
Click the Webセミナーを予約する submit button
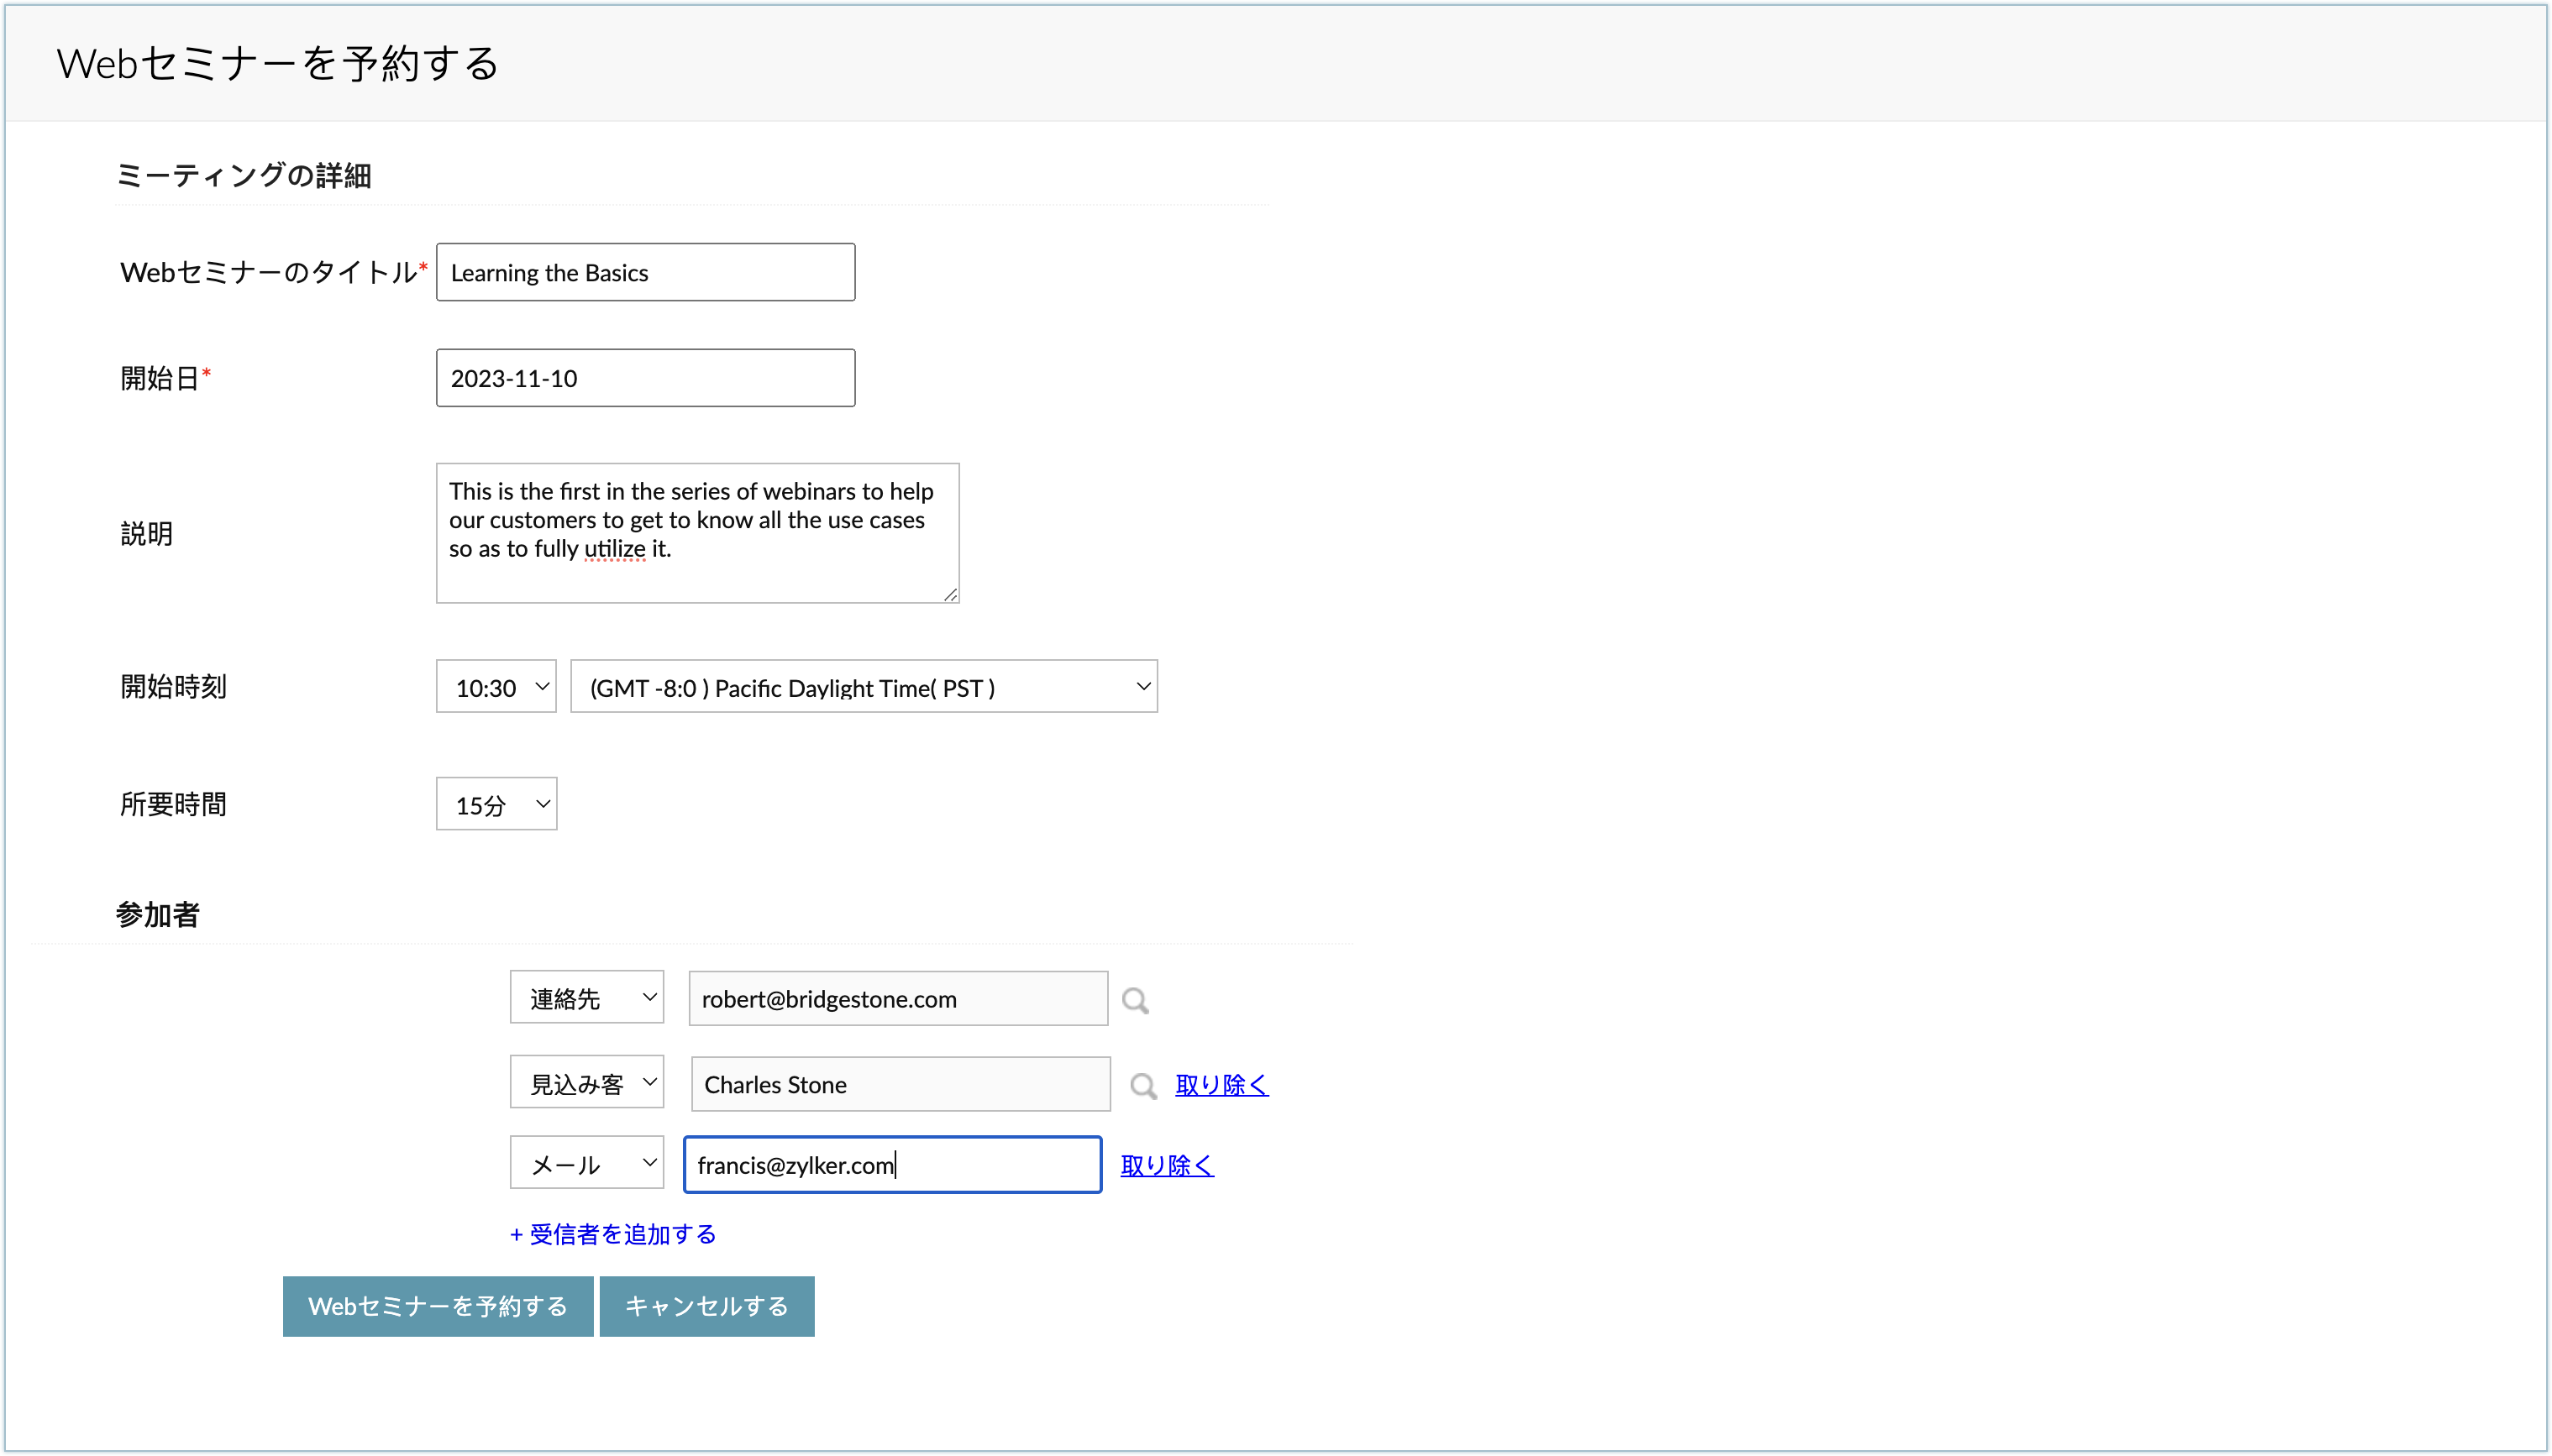[x=438, y=1306]
